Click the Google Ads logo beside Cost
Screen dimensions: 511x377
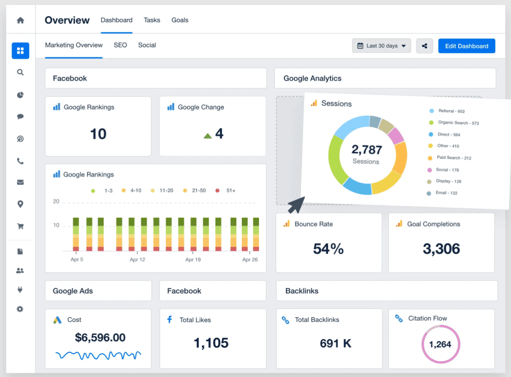point(58,319)
